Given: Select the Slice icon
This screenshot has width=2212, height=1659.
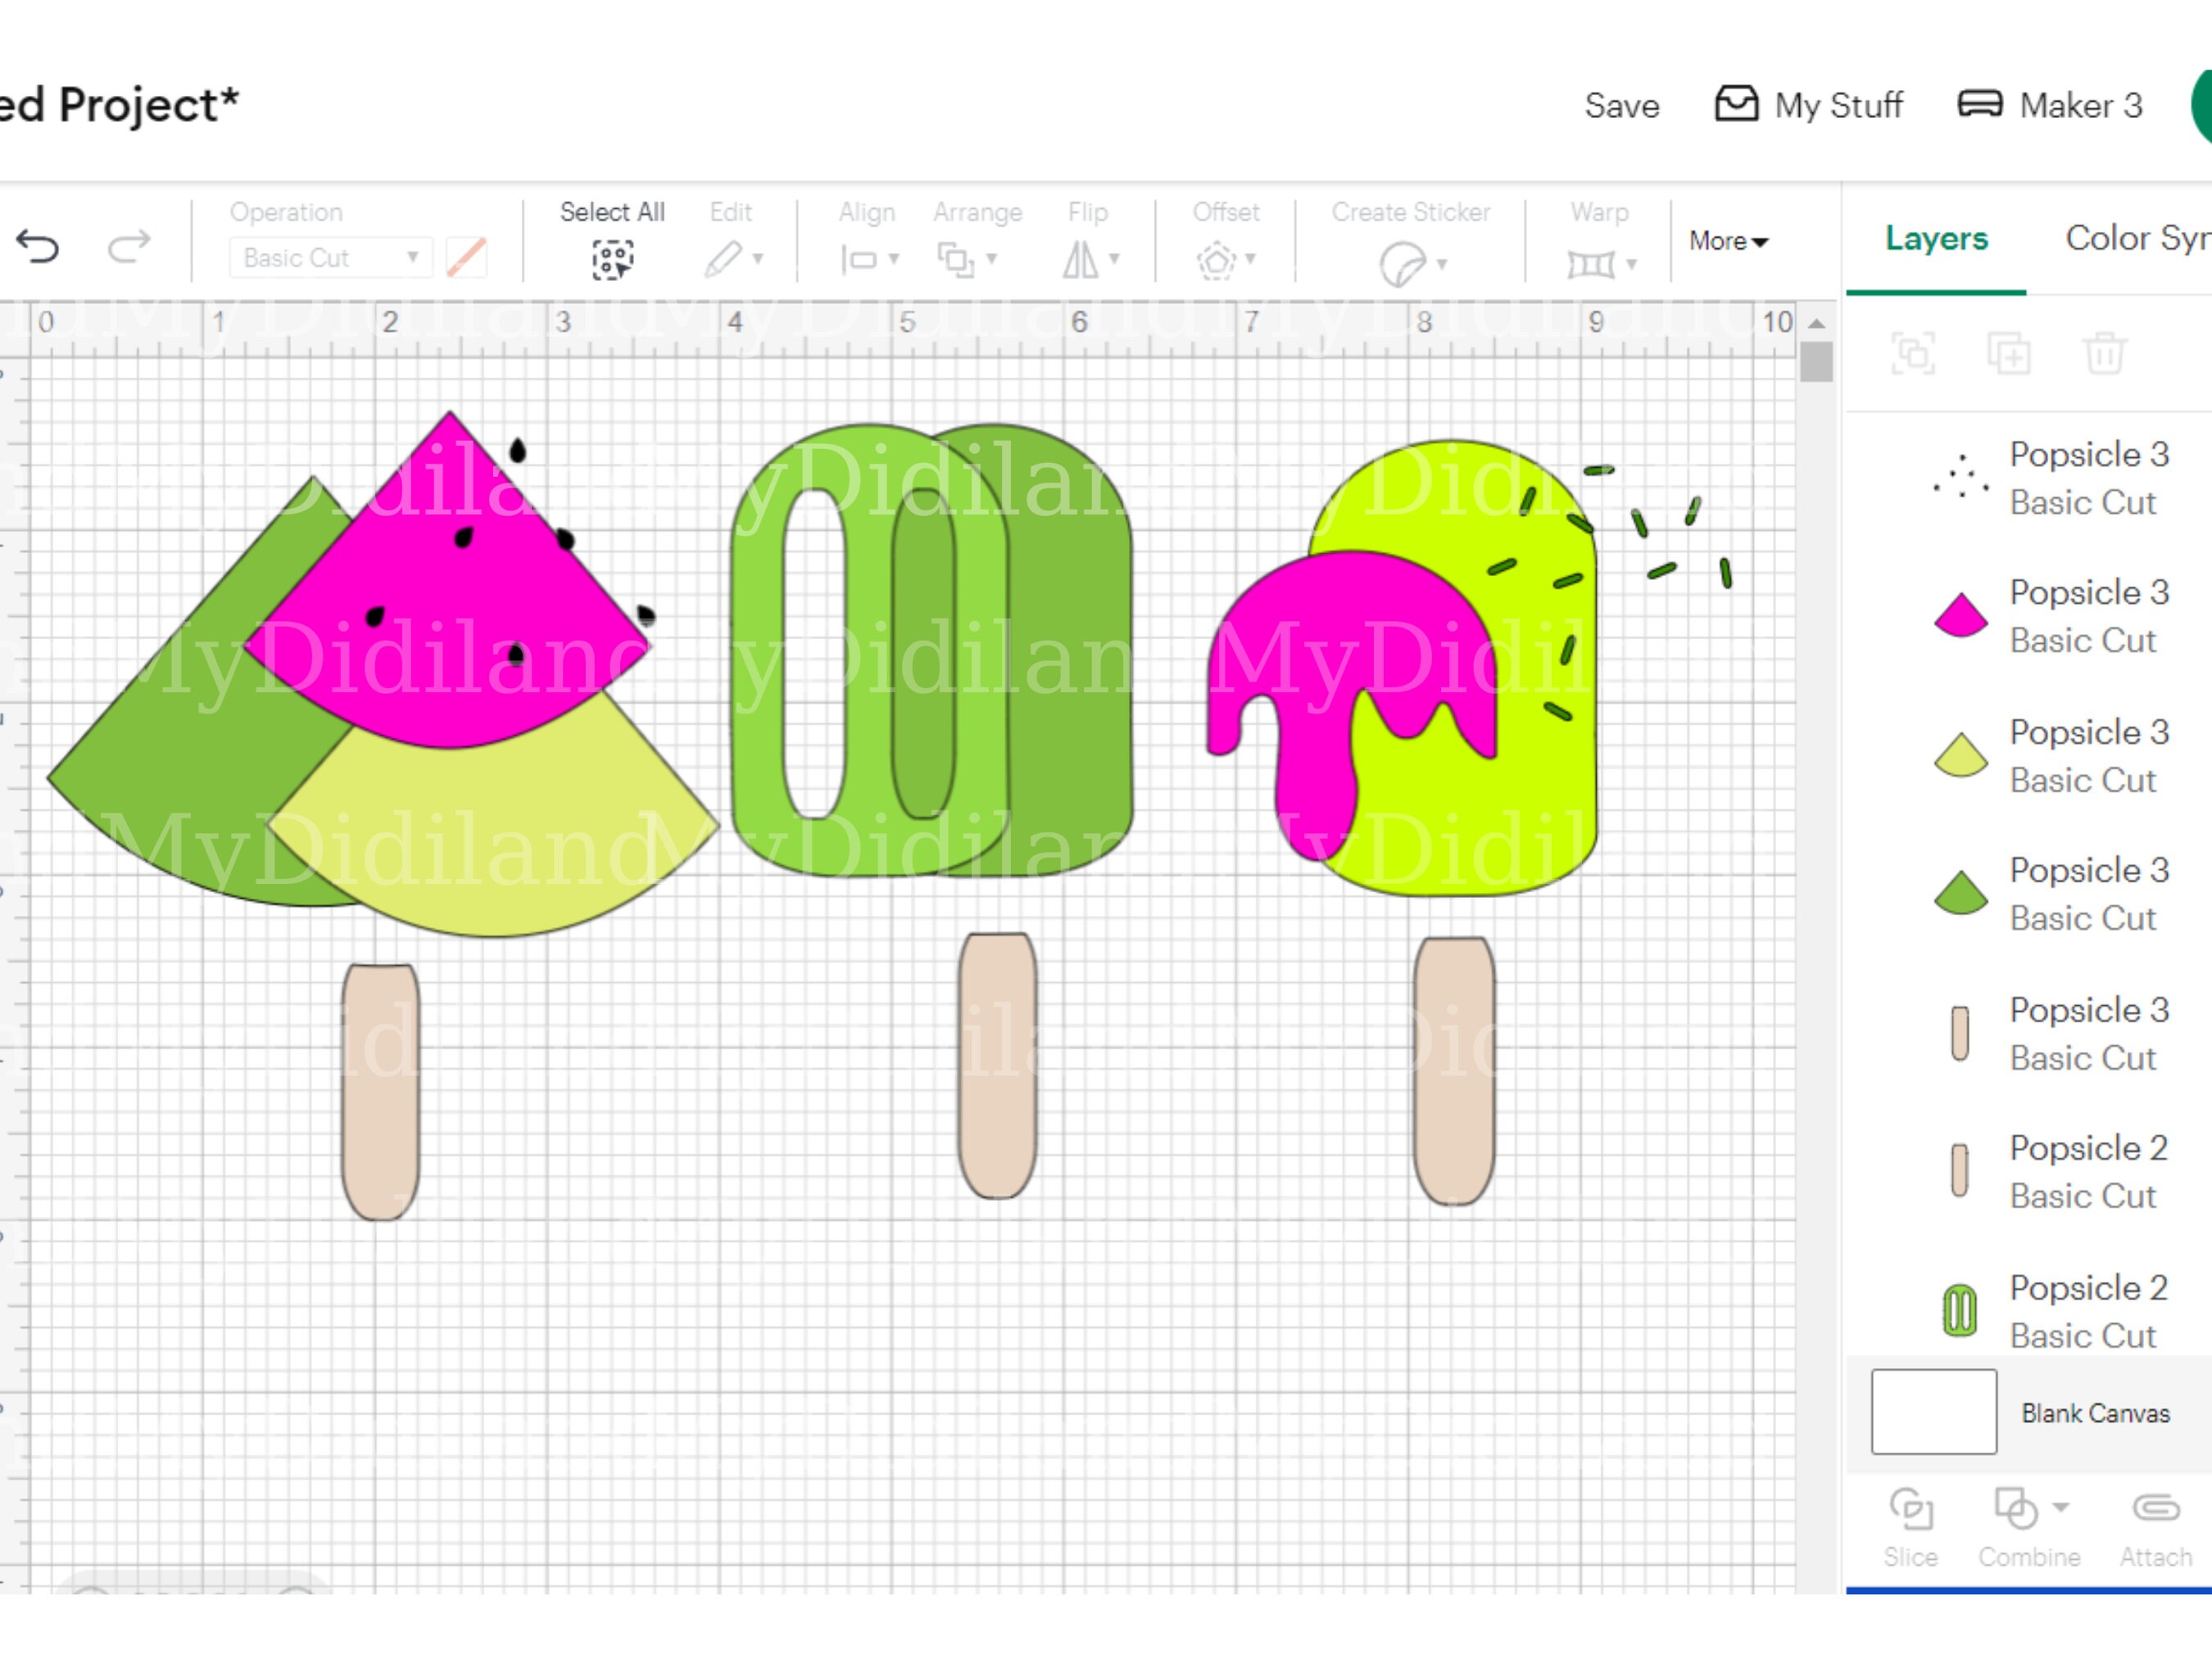Looking at the screenshot, I should [x=1911, y=1510].
